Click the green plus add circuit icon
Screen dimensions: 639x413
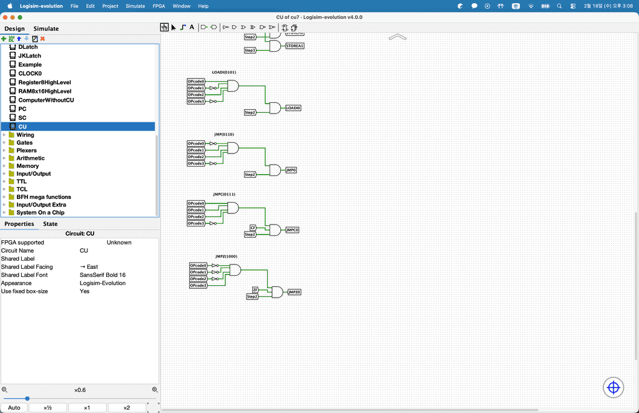[4, 39]
